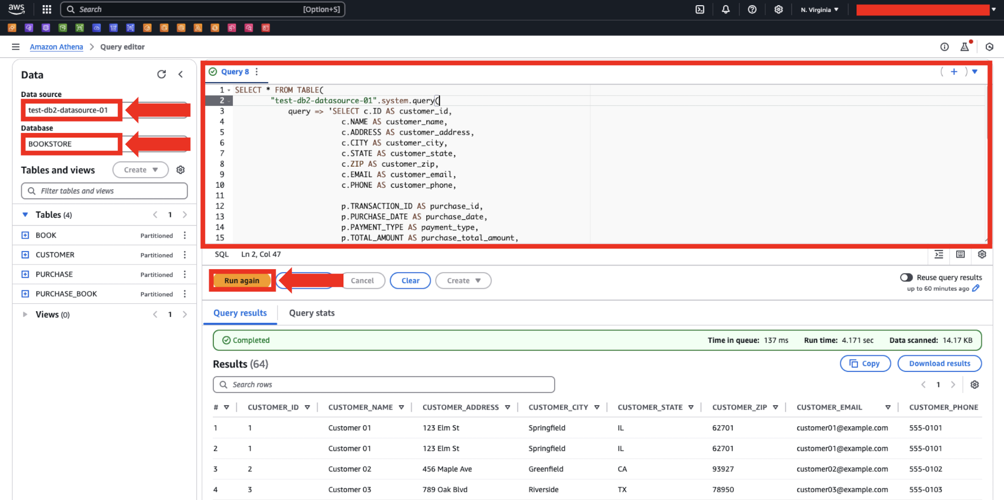
Task: Toggle Reuse query results
Action: 906,277
